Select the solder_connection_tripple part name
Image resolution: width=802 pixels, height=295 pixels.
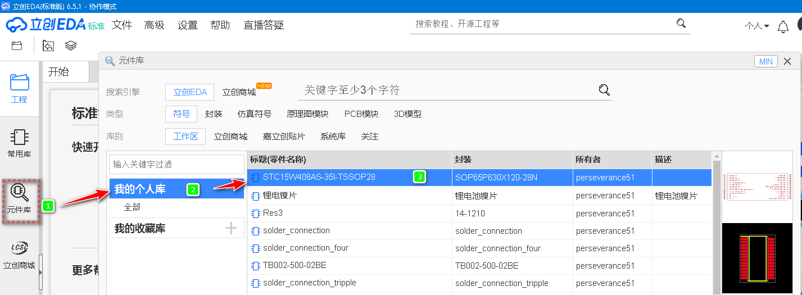tap(310, 283)
